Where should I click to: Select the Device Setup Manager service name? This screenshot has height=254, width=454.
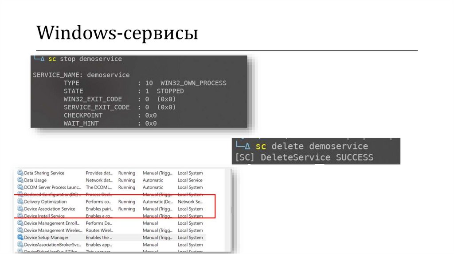click(x=46, y=237)
